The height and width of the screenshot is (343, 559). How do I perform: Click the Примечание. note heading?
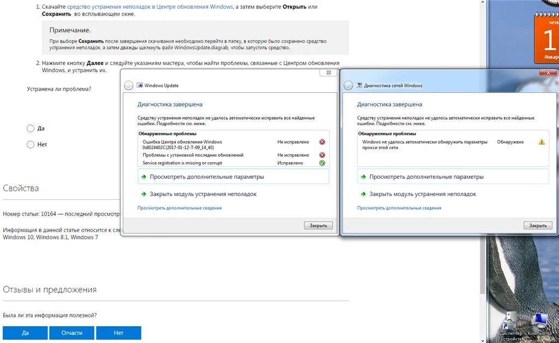[70, 30]
